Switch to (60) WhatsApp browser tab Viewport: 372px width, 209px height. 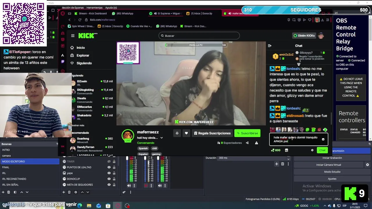tap(122, 13)
